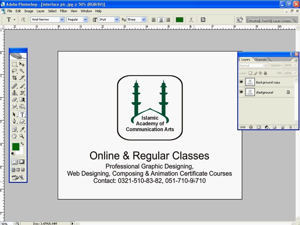Select the Crop tool

(x=14, y=77)
